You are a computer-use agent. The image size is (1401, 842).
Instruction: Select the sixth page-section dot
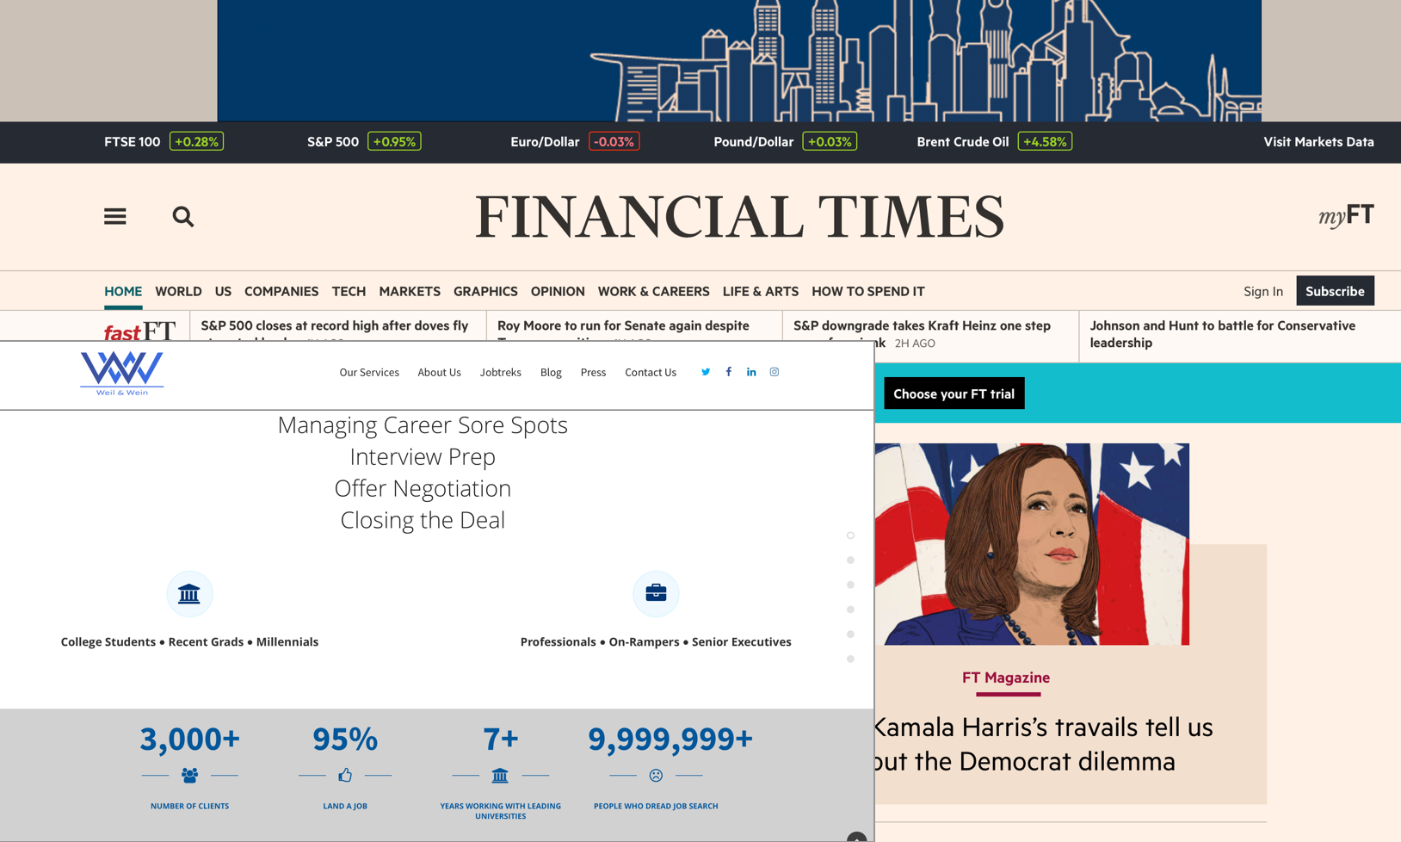pos(850,659)
